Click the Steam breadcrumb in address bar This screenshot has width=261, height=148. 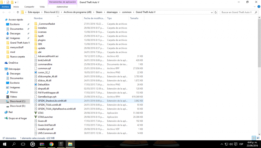[x=99, y=12]
